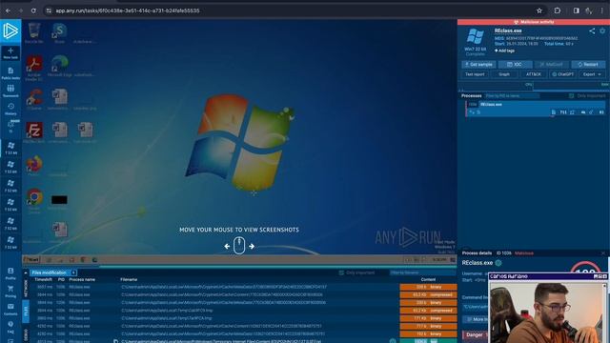
Task: Open Public tasks in the sidebar
Action: [x=10, y=72]
